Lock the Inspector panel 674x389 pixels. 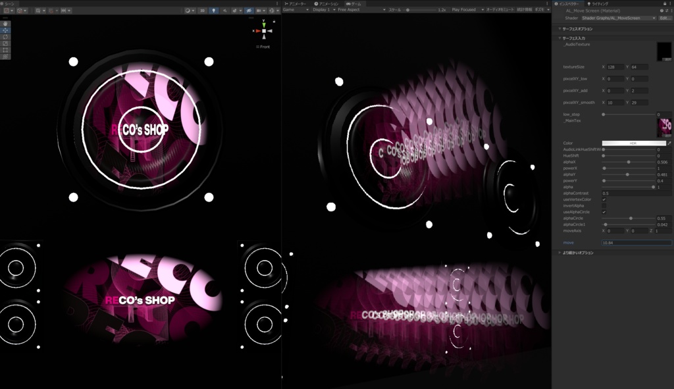[x=665, y=3]
